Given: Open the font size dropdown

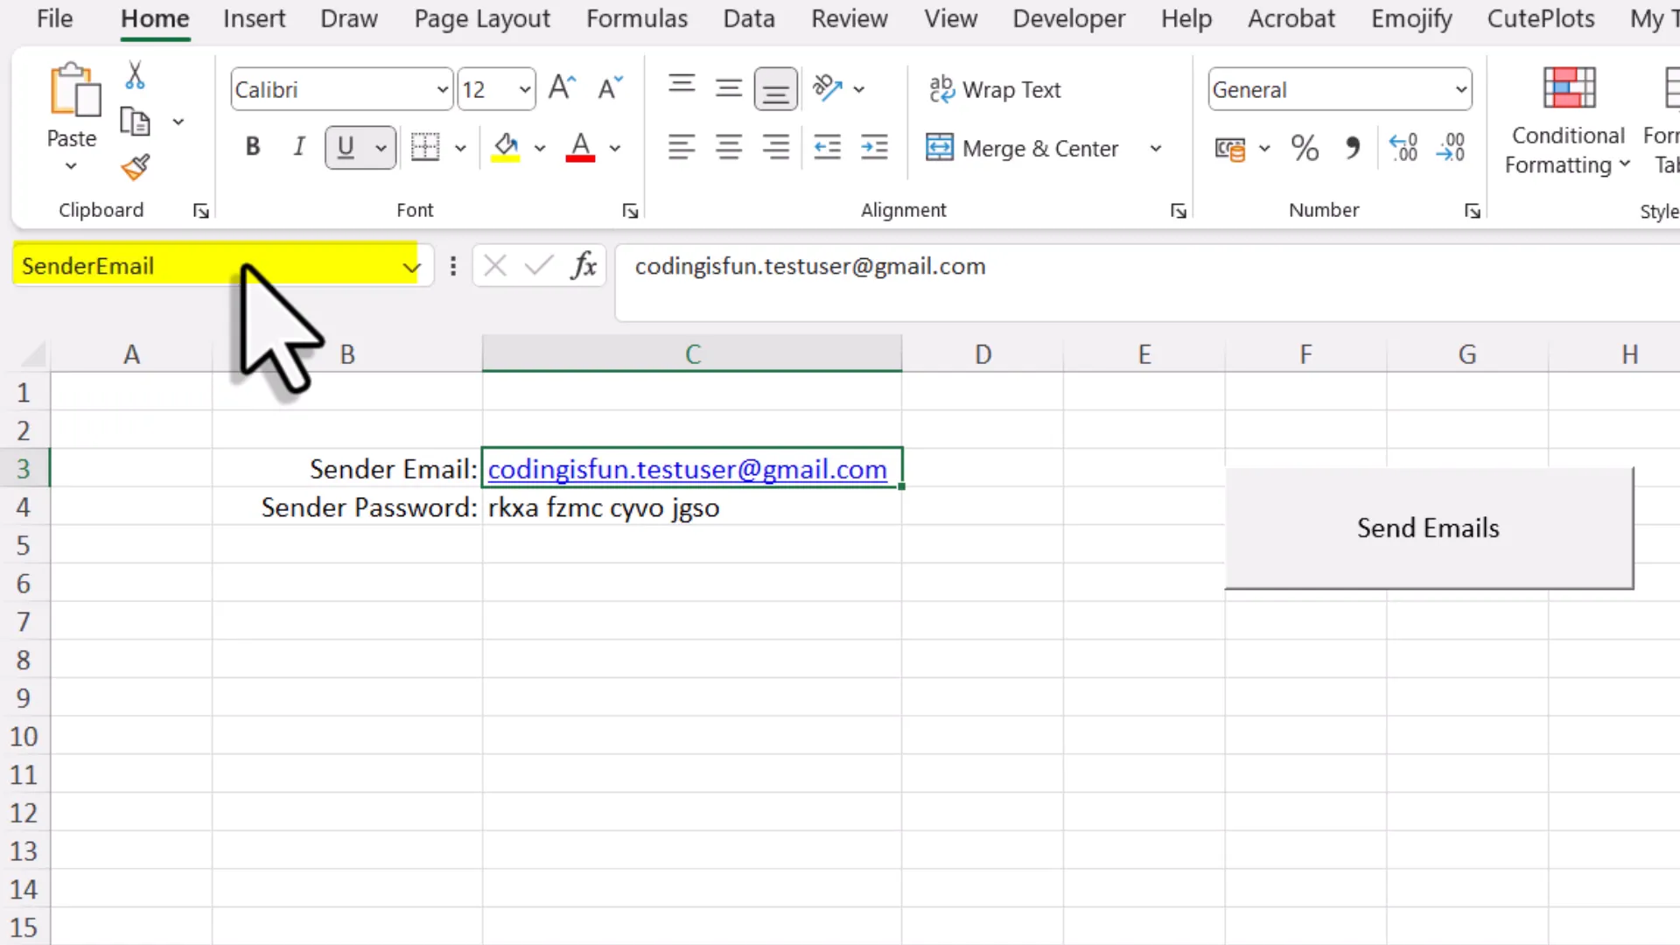Looking at the screenshot, I should coord(523,88).
